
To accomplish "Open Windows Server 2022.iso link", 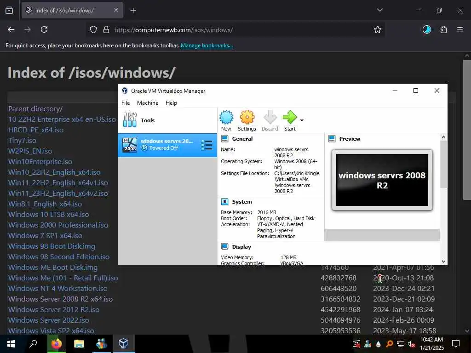I will [49, 320].
